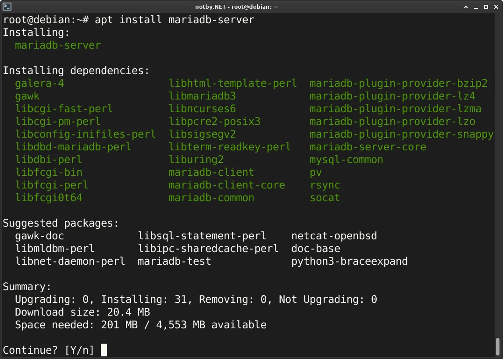Viewport: 503px width, 359px height.
Task: Click 'libdbd-mariadb-perl' package
Action: click(x=73, y=147)
